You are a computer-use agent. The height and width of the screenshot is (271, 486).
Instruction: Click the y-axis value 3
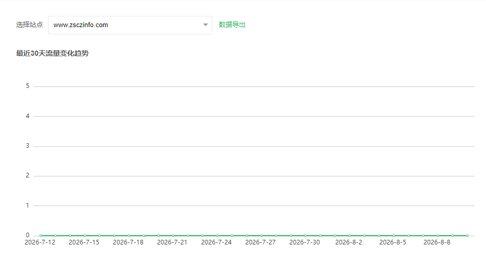(x=28, y=146)
